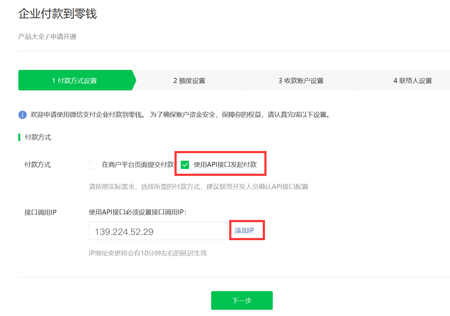Focus the IP address field showing 139.224.52.29
450x316 pixels.
click(158, 231)
